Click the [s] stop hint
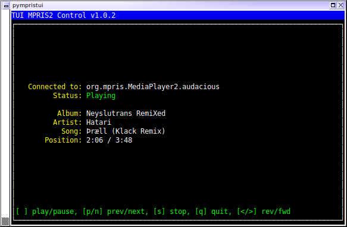Screen dimensions: 347x227 pos(172,212)
